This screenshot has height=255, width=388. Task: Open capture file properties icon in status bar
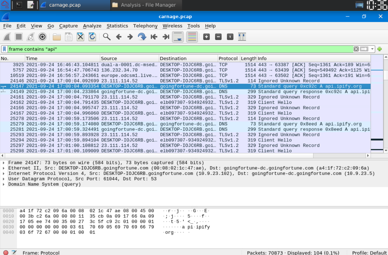(x=14, y=253)
